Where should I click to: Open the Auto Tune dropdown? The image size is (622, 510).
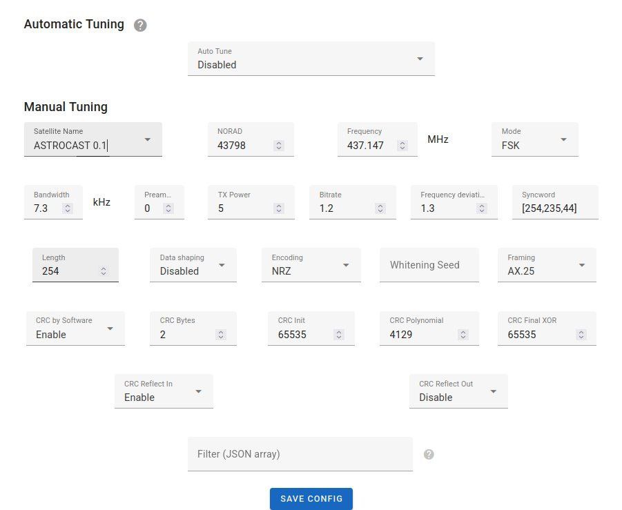pyautogui.click(x=311, y=59)
